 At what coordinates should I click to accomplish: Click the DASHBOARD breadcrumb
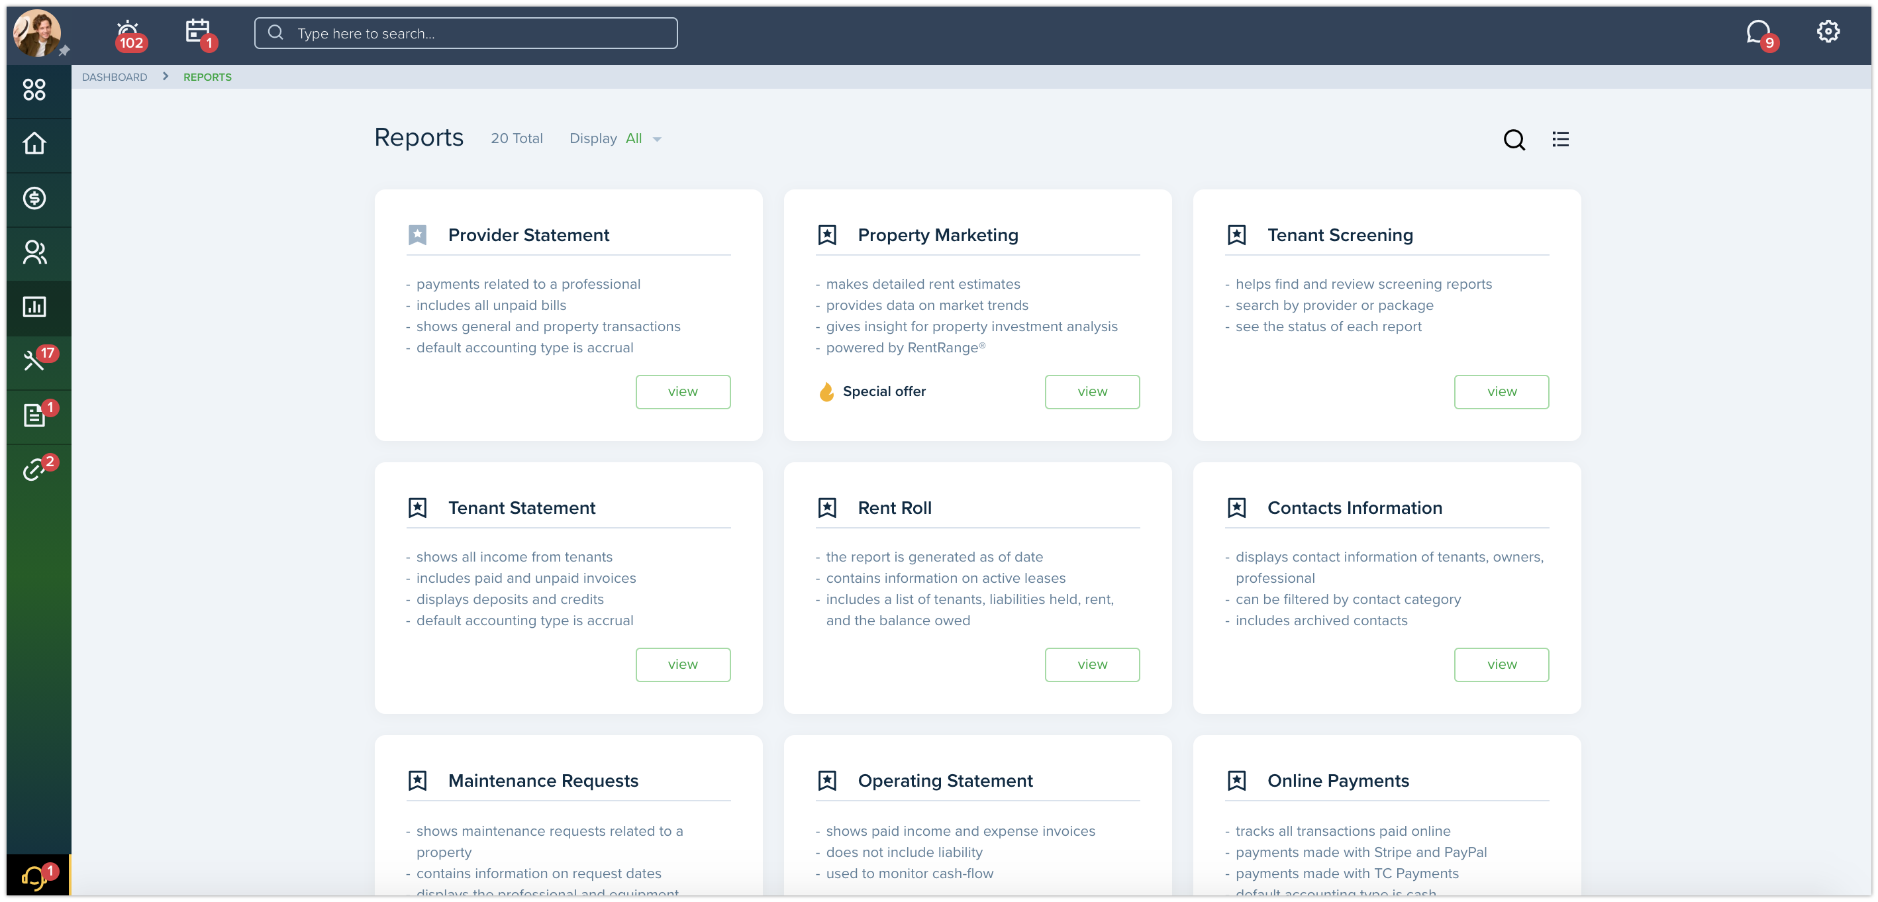point(115,77)
